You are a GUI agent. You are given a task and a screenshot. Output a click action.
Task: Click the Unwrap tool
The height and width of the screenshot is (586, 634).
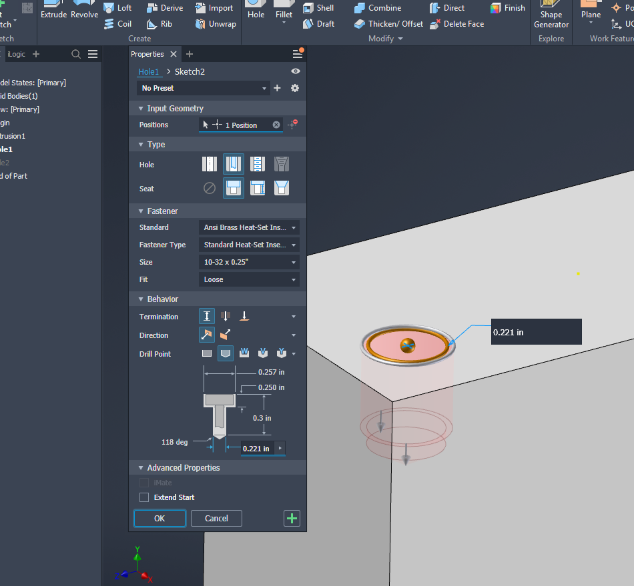[216, 24]
